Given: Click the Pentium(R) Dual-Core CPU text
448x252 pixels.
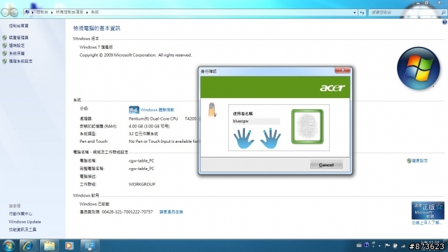Looking at the screenshot, I should (x=153, y=118).
